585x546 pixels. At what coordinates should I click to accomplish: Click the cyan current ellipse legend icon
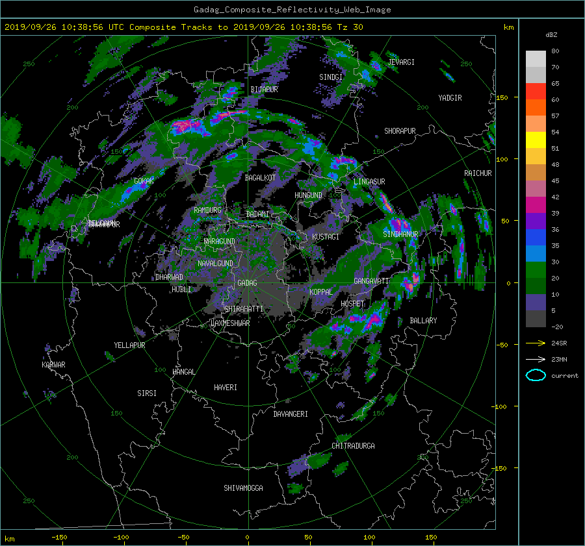coord(536,375)
